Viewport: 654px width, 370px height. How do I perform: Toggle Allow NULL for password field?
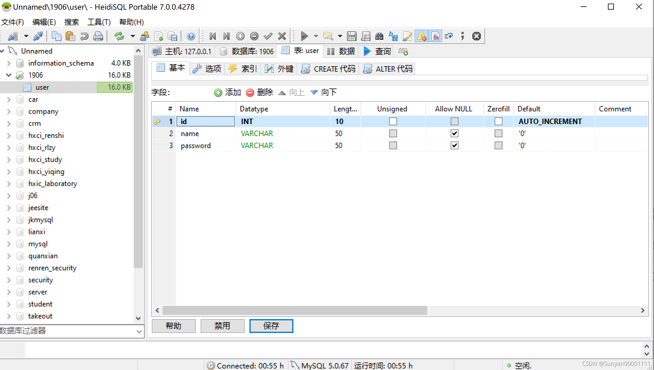tap(454, 146)
